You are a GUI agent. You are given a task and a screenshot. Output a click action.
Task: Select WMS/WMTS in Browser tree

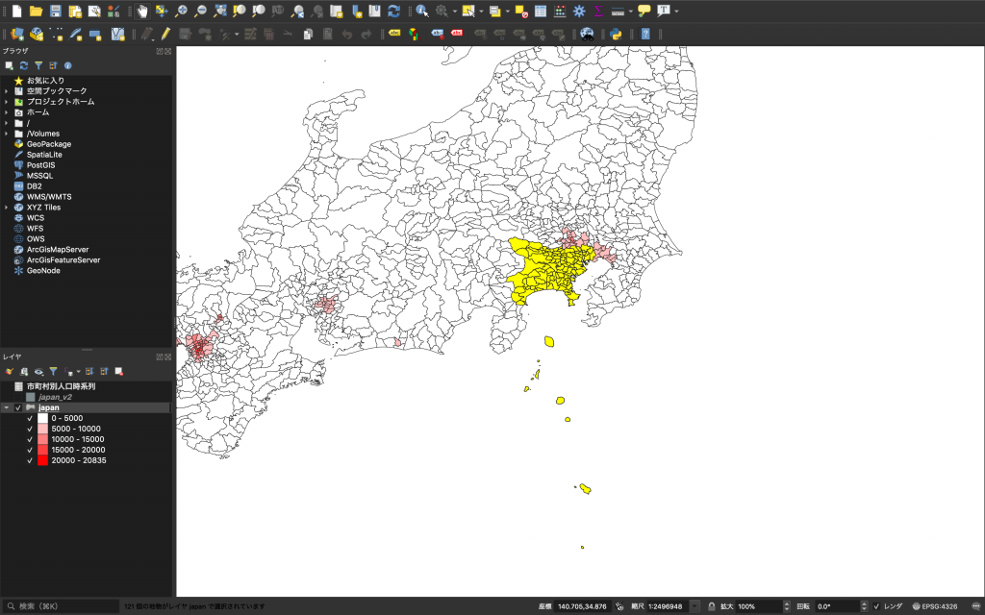pyautogui.click(x=49, y=196)
